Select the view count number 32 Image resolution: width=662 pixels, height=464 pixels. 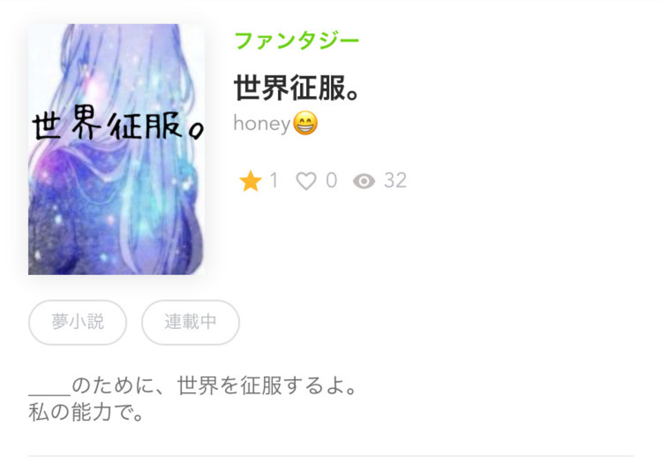(395, 180)
